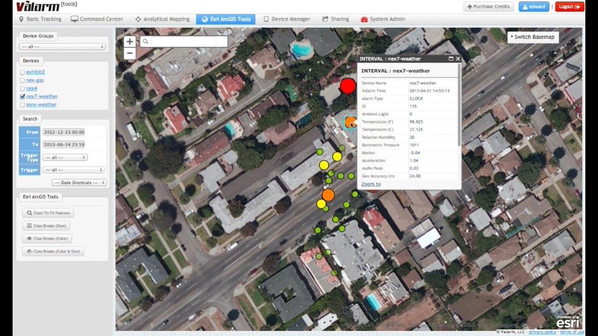Image resolution: width=598 pixels, height=336 pixels.
Task: Open the Device Groups all dropdown
Action: [62, 47]
